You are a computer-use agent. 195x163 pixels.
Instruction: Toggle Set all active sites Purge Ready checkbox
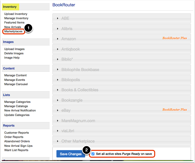point(93,154)
